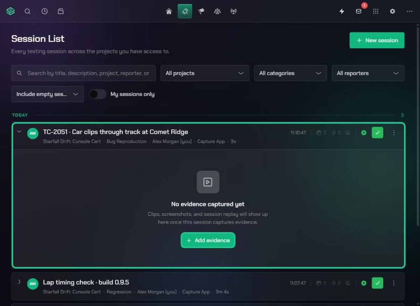Open the All projects dropdown

coord(205,73)
